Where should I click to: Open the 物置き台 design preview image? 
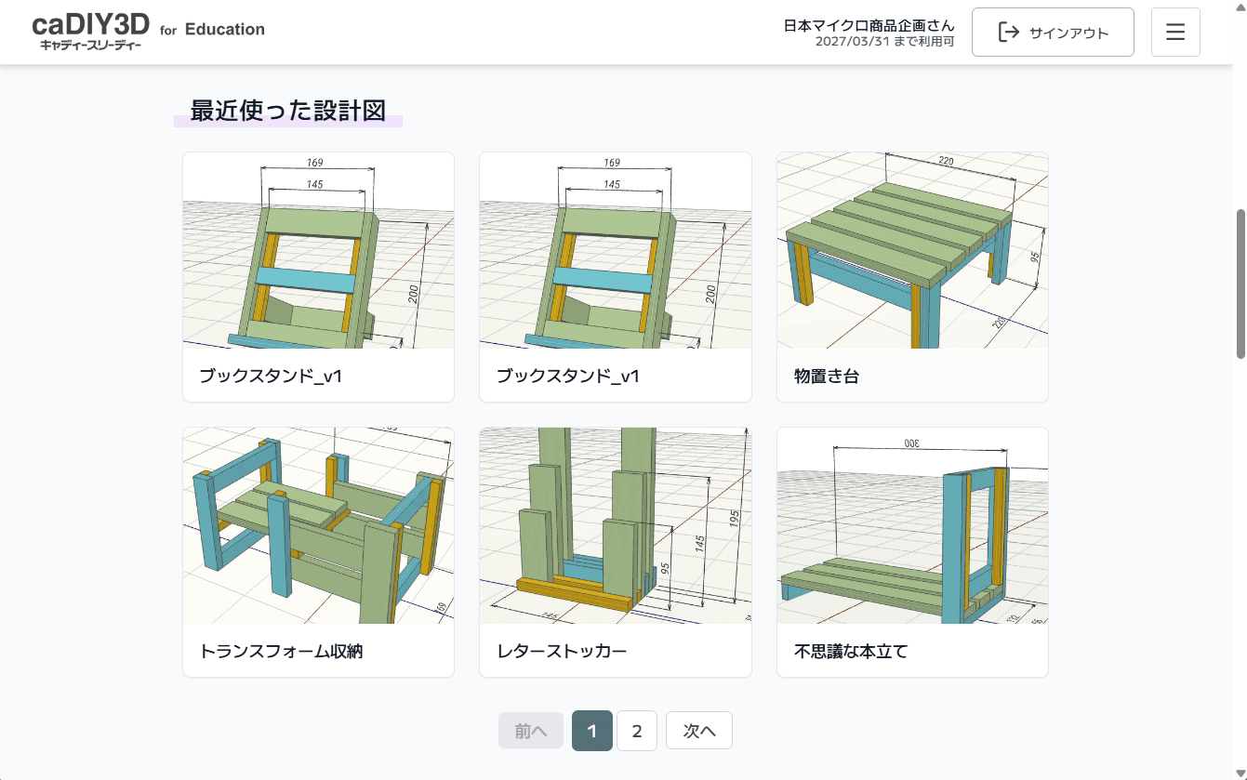(x=911, y=251)
